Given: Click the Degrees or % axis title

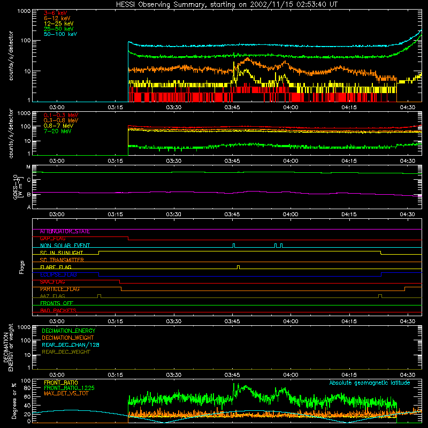Looking at the screenshot, I should pos(14,401).
